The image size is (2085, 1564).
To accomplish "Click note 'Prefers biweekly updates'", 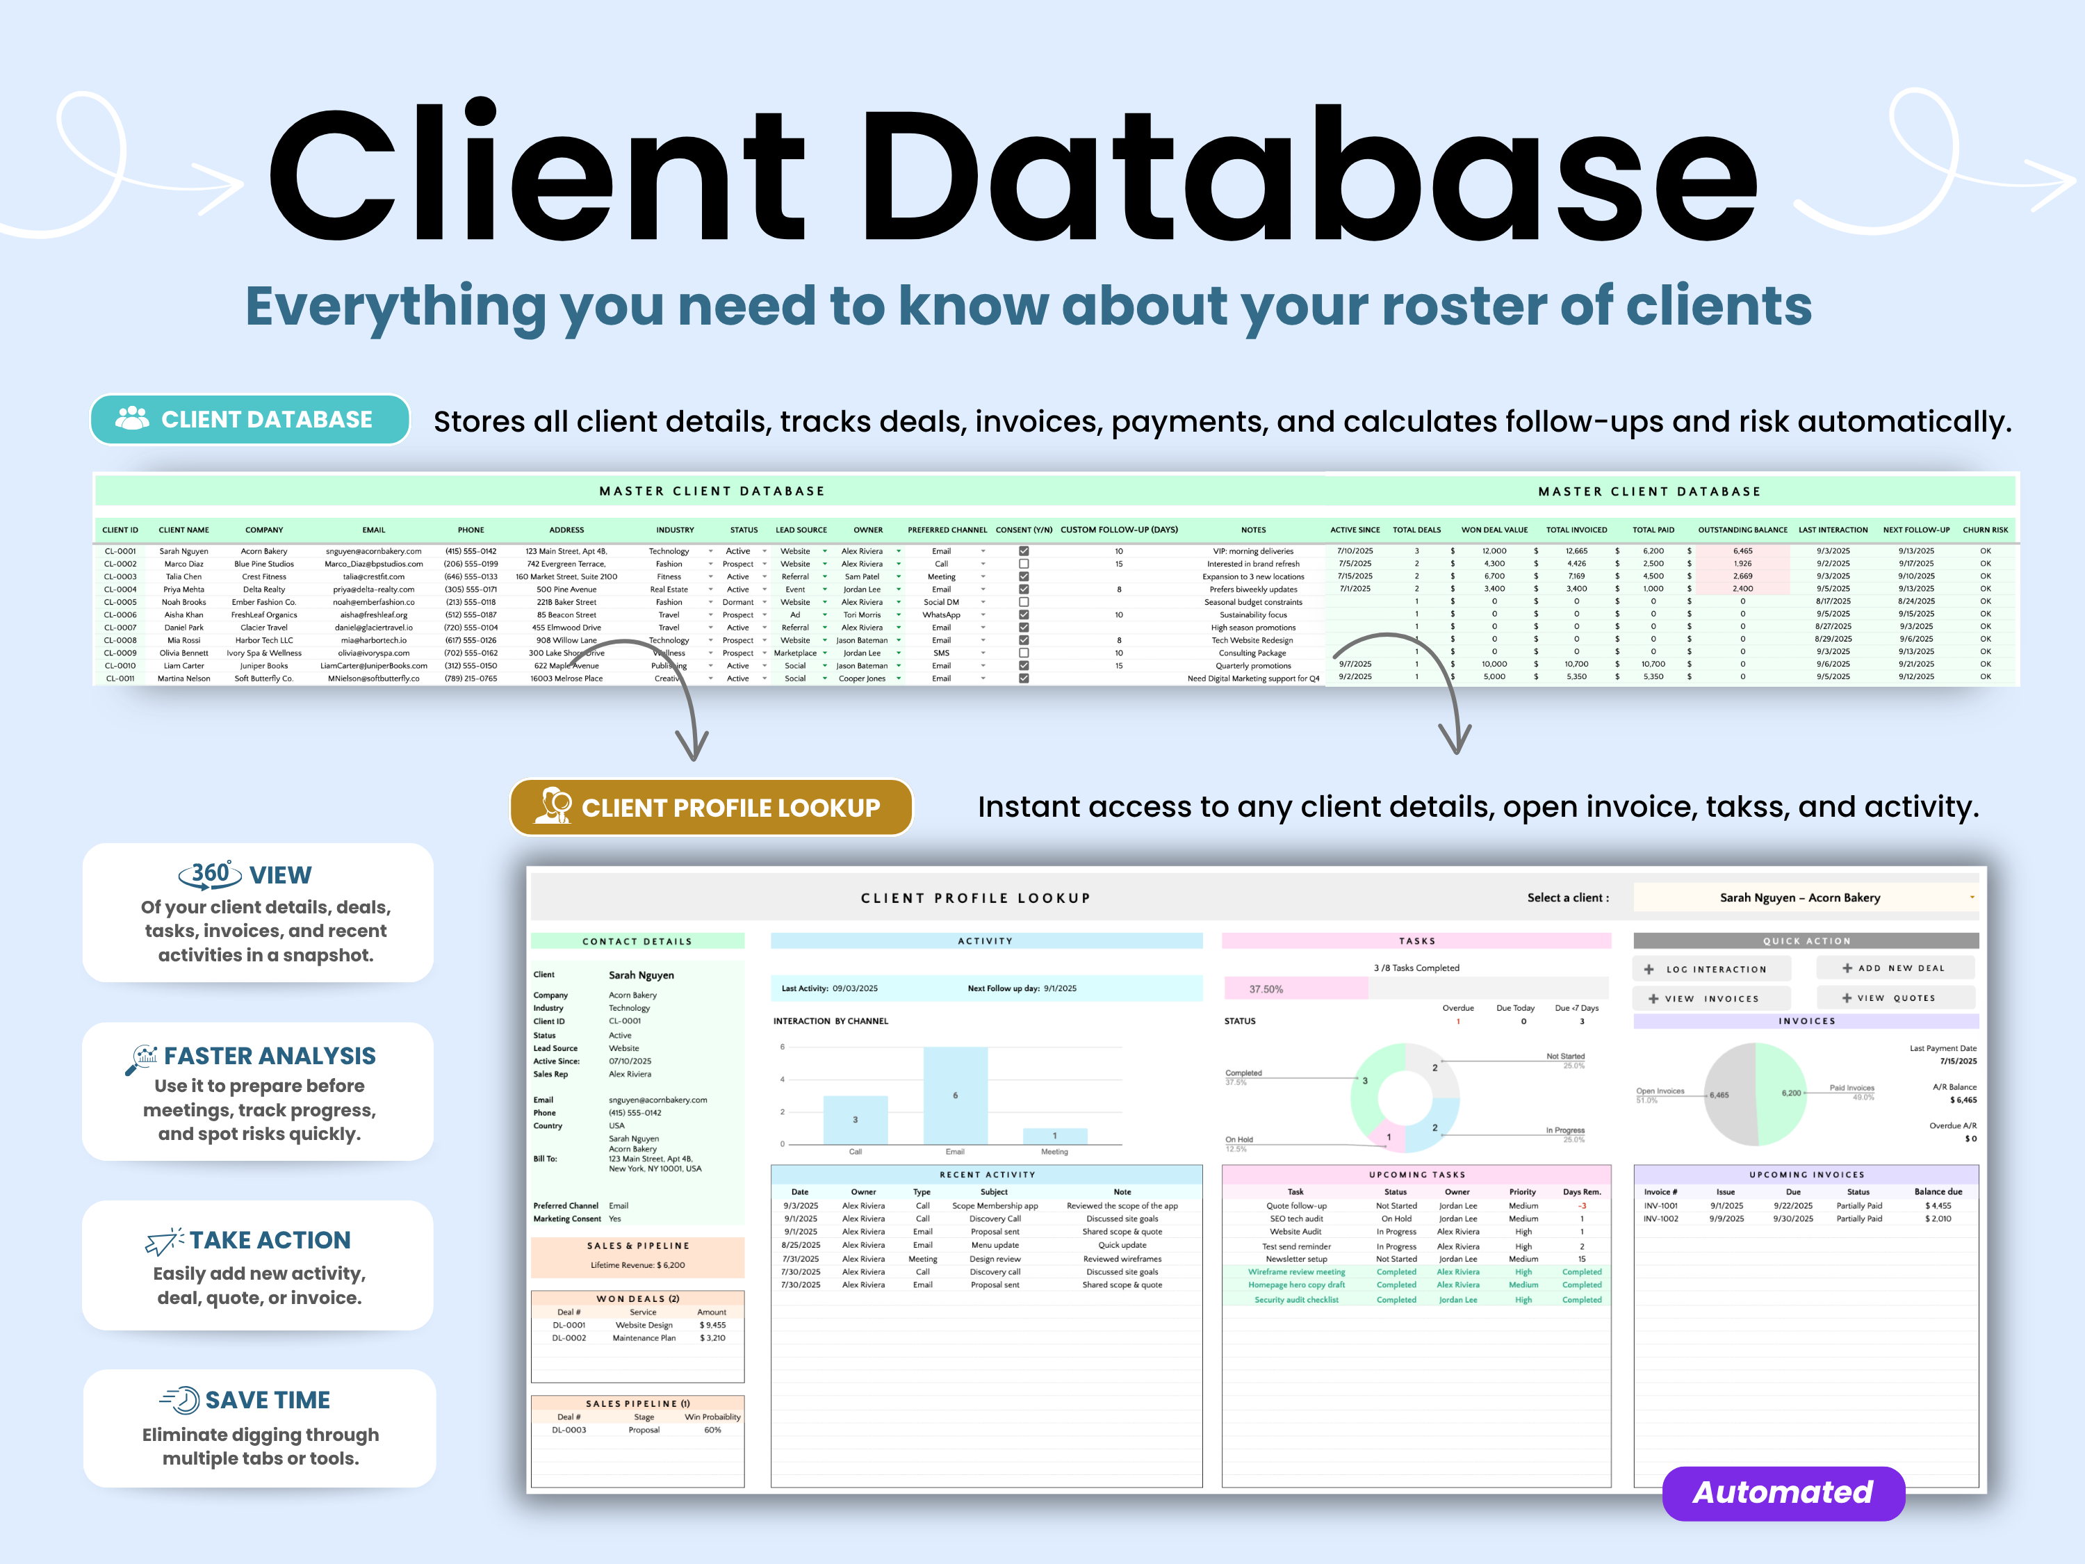I will coord(1252,589).
